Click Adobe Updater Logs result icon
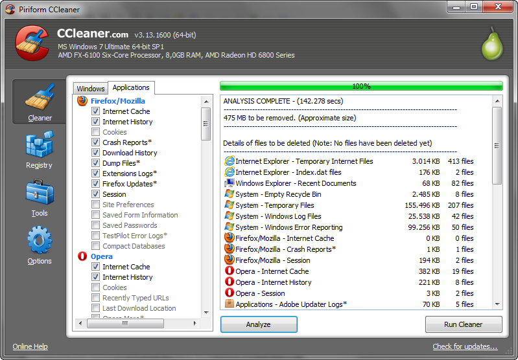This screenshot has height=360, width=518. tap(230, 304)
